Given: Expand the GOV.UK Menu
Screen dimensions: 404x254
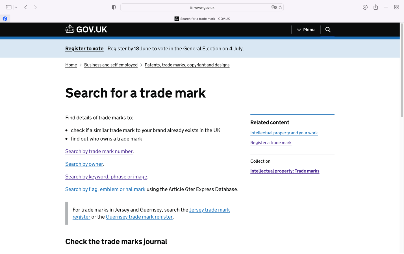Looking at the screenshot, I should point(306,30).
